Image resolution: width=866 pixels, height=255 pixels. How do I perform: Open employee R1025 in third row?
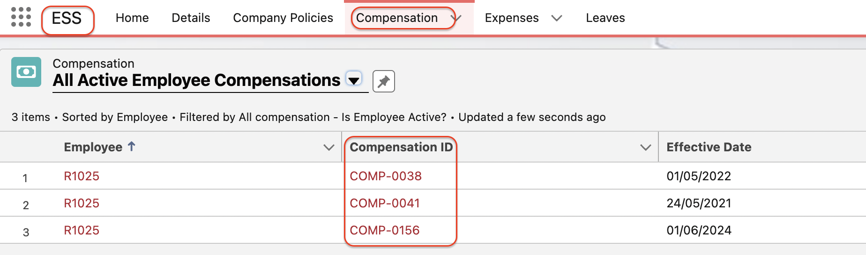tap(82, 230)
